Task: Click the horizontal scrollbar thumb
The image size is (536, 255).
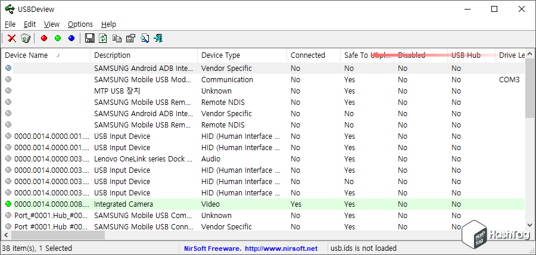Action: pyautogui.click(x=58, y=235)
